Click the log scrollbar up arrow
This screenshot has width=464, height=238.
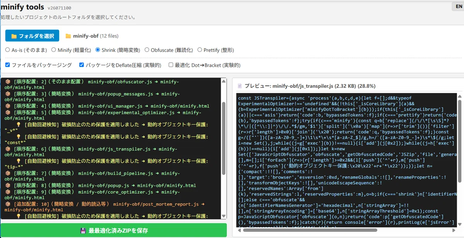coord(223,81)
